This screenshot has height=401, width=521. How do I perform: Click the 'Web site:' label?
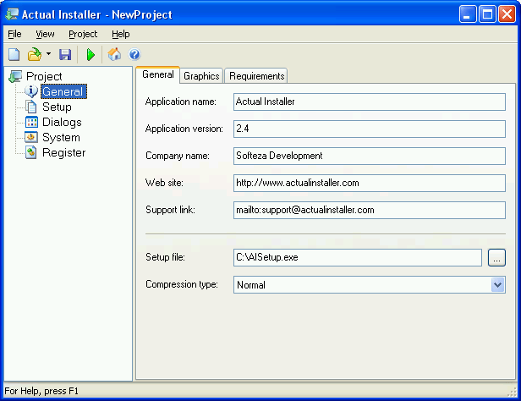click(164, 183)
